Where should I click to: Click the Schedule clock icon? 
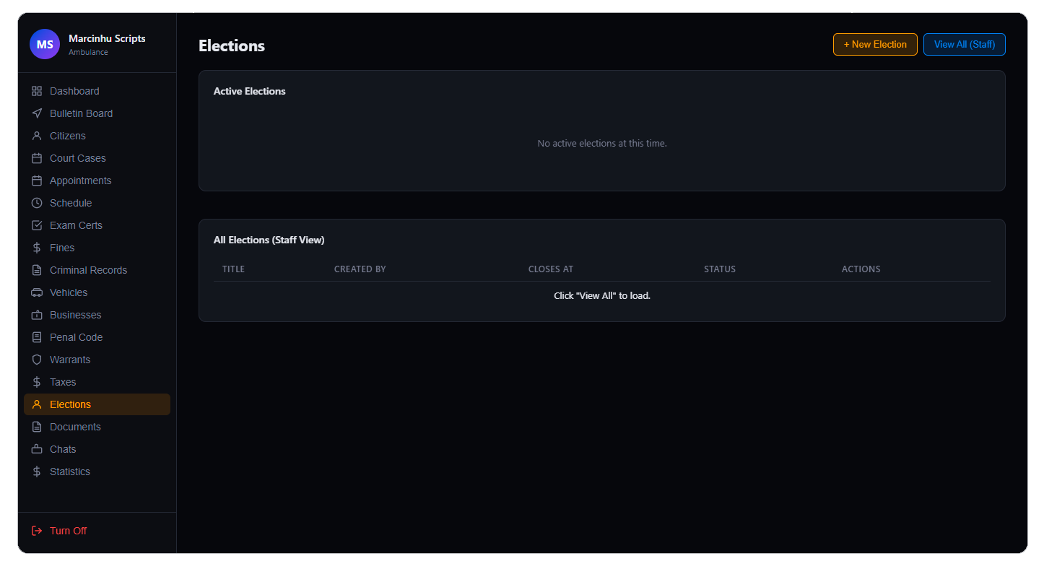[37, 203]
